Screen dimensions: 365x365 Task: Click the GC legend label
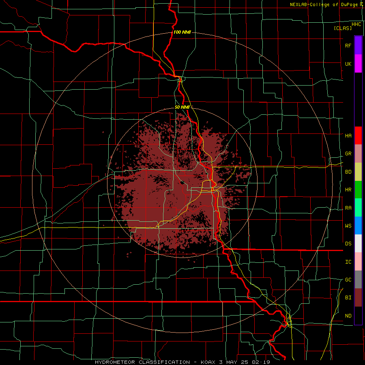[x=348, y=280]
